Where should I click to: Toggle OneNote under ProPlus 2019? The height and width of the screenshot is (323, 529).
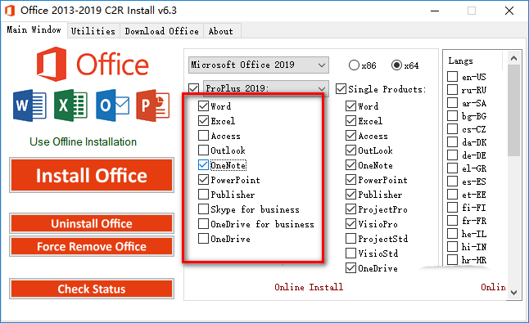pyautogui.click(x=203, y=165)
